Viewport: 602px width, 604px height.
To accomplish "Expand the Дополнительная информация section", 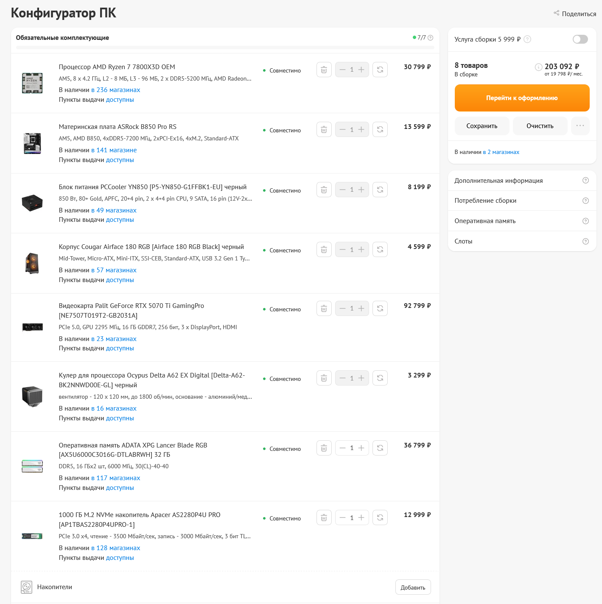I will (522, 181).
